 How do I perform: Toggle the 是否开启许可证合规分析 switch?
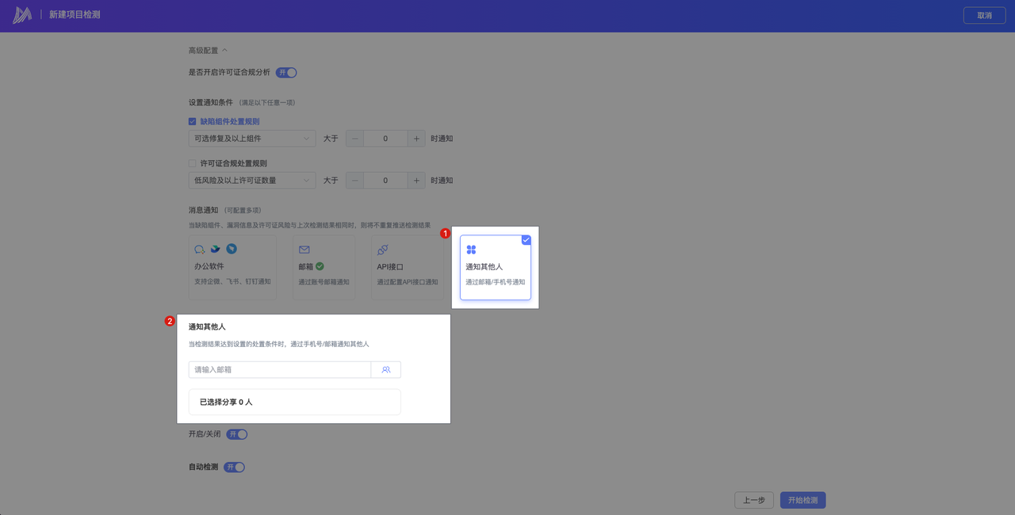point(286,73)
